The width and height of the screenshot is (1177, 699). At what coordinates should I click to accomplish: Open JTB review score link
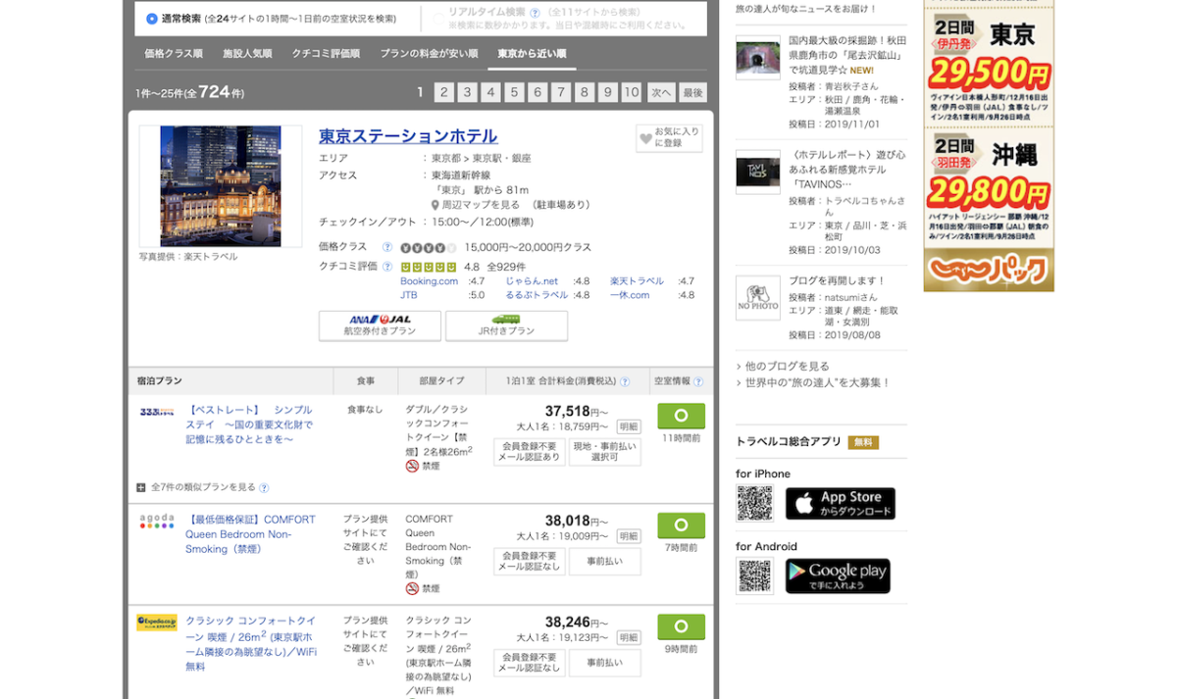point(408,294)
